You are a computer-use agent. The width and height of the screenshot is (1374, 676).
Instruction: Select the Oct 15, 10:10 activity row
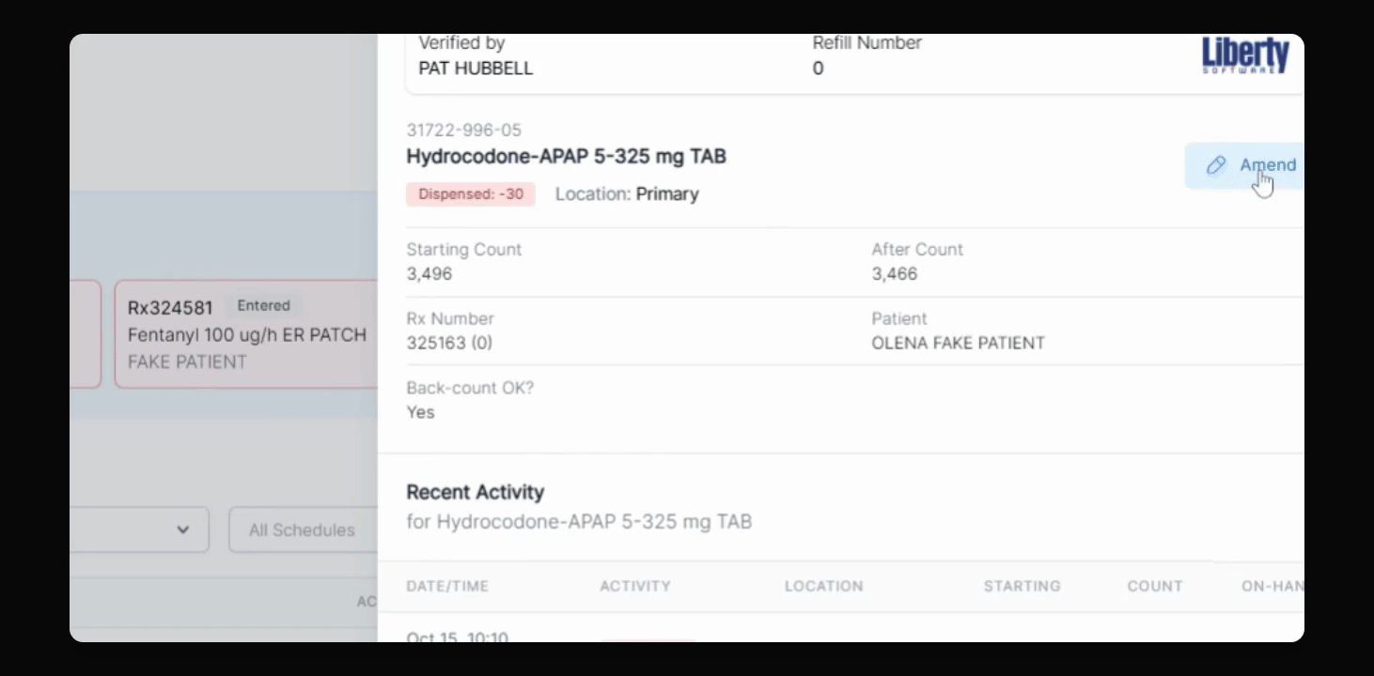458,638
